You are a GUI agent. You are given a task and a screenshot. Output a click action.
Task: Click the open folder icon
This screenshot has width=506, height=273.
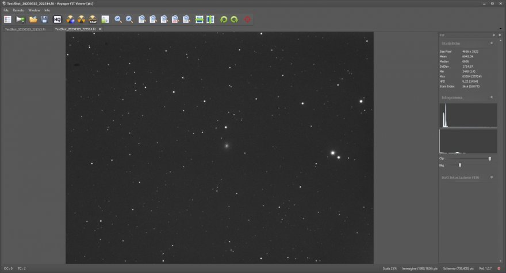click(33, 19)
